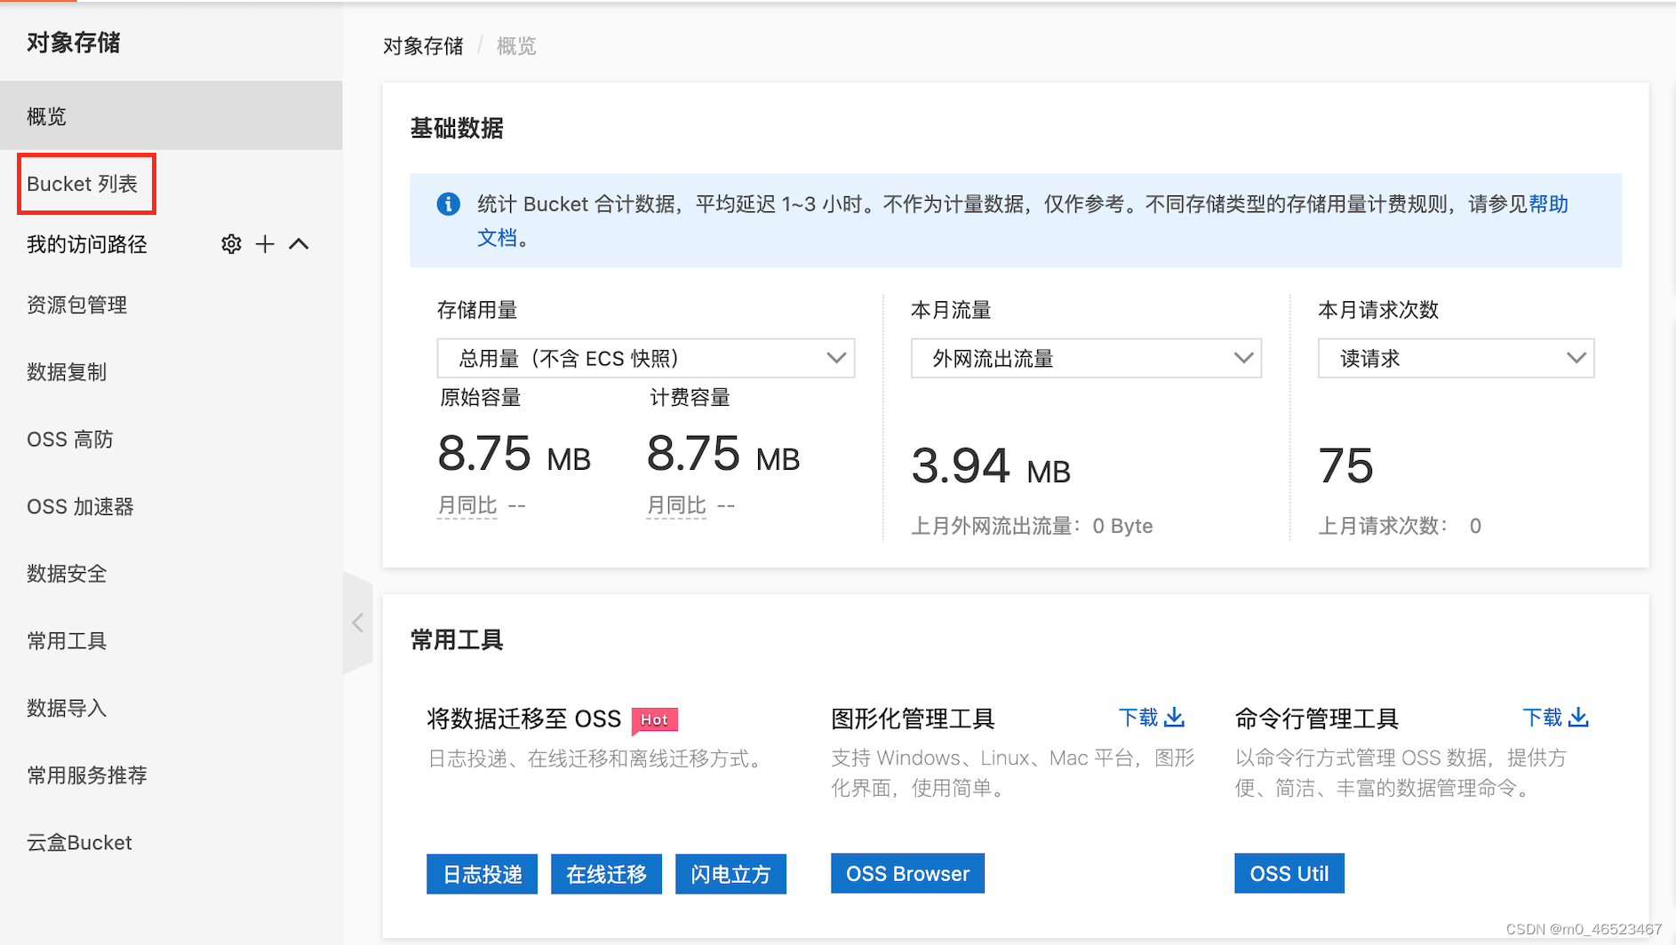
Task: Open OSS 高防 in the sidebar
Action: 70,440
